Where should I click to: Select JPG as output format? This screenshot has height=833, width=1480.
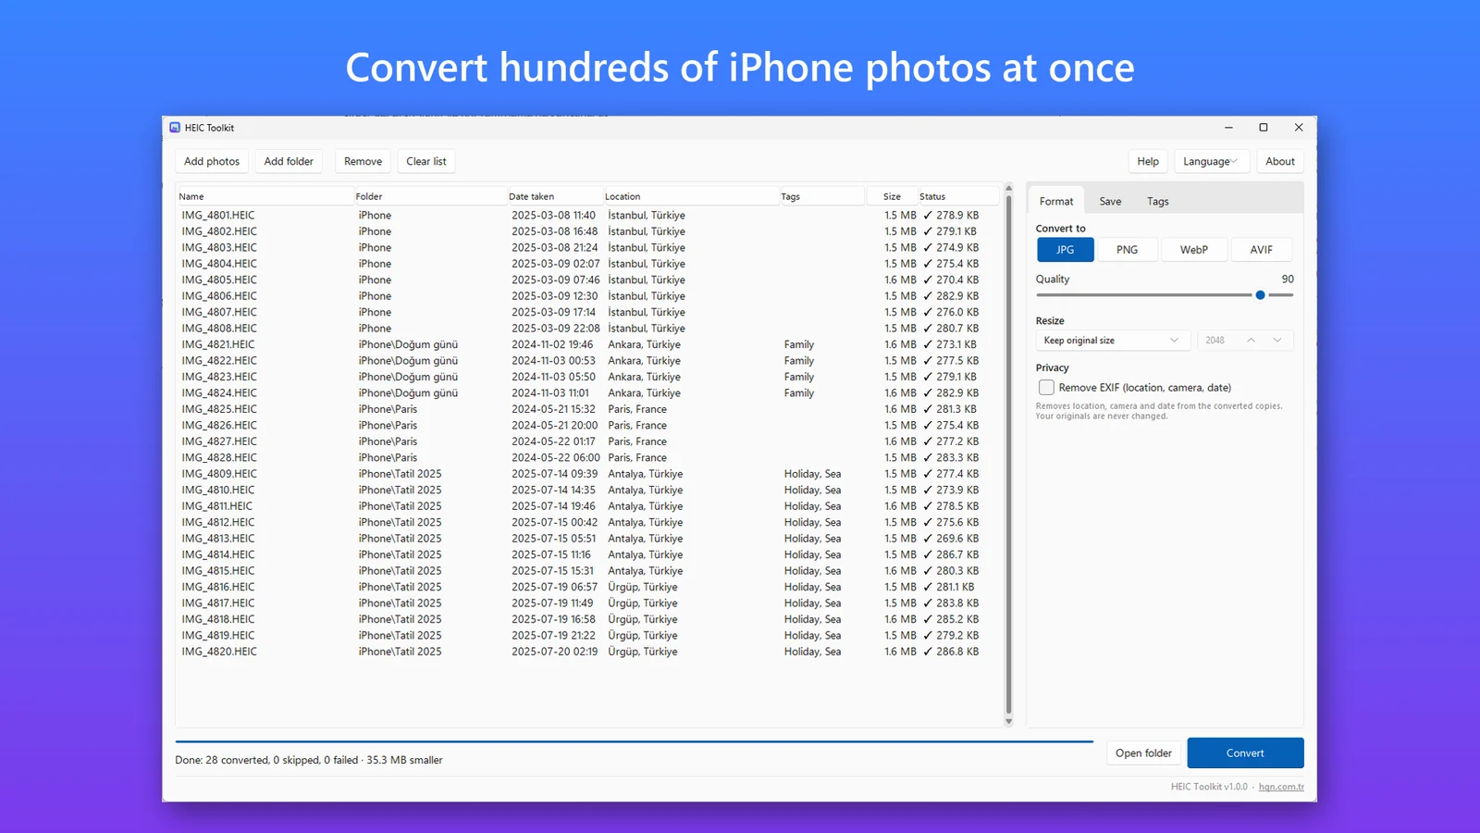pyautogui.click(x=1066, y=250)
